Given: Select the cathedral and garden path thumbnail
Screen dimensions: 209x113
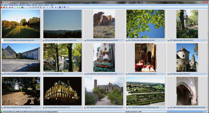Looking at the screenshot, I should coord(104,91).
